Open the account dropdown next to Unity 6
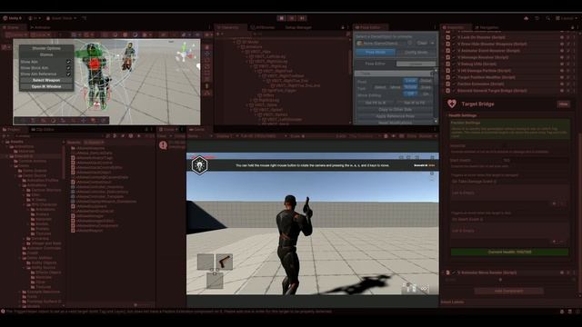This screenshot has width=582, height=327. coord(35,18)
